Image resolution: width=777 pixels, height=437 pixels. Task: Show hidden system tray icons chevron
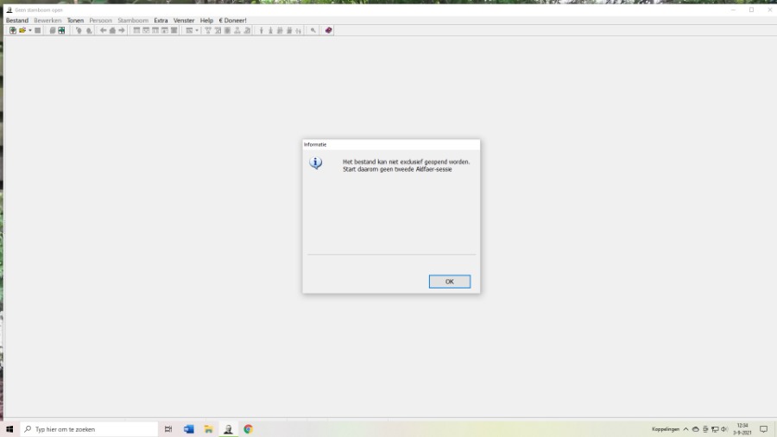pos(686,429)
